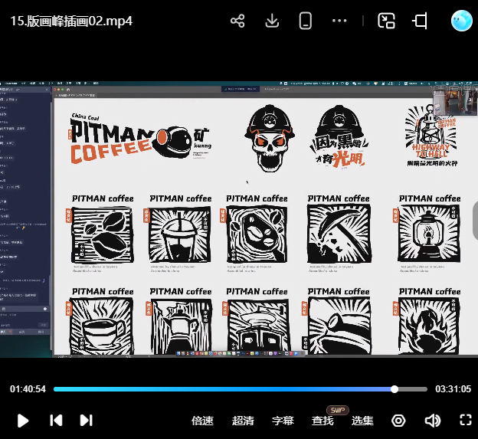Click the mobile phone icon
The image size is (478, 439).
point(306,21)
